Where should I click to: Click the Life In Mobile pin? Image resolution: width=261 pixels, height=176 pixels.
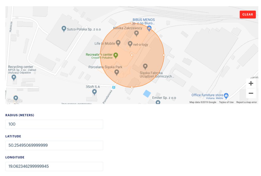coord(118,43)
